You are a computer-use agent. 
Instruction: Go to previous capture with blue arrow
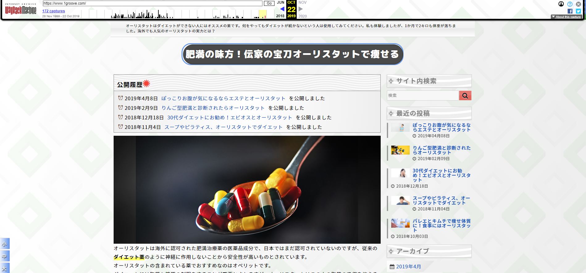(x=282, y=9)
